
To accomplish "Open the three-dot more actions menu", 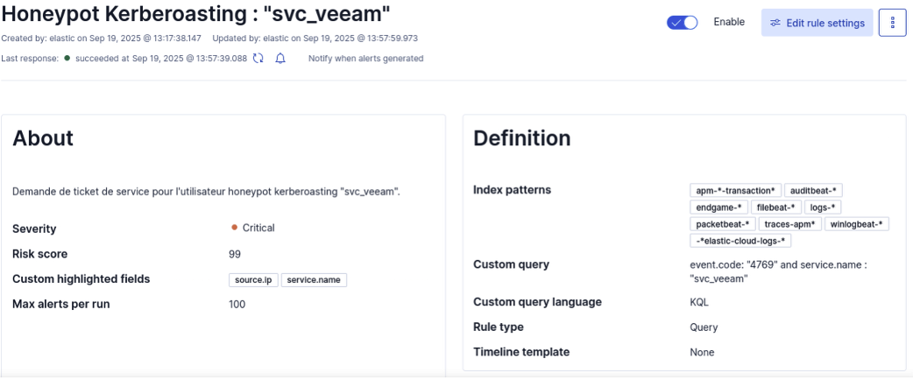I will [892, 23].
